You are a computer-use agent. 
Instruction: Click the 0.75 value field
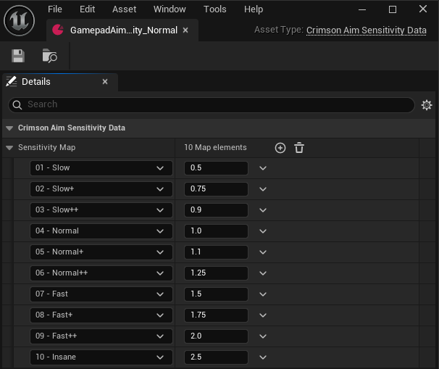tap(216, 188)
